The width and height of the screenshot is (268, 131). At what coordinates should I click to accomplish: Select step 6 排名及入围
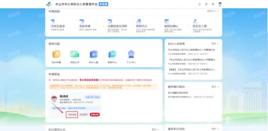[202, 26]
